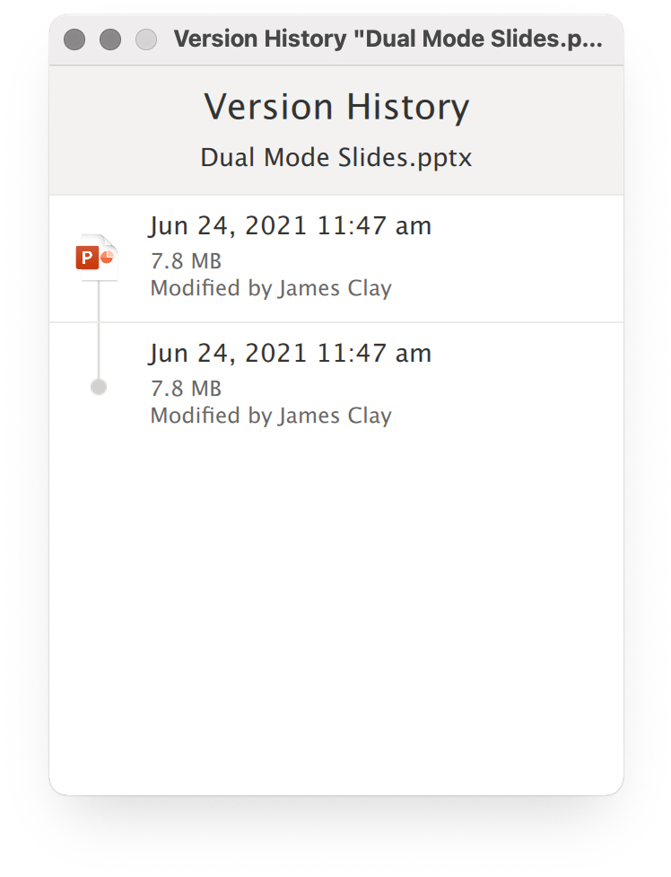The width and height of the screenshot is (671, 877).
Task: Click the white P letter on the file icon
Action: click(x=87, y=258)
